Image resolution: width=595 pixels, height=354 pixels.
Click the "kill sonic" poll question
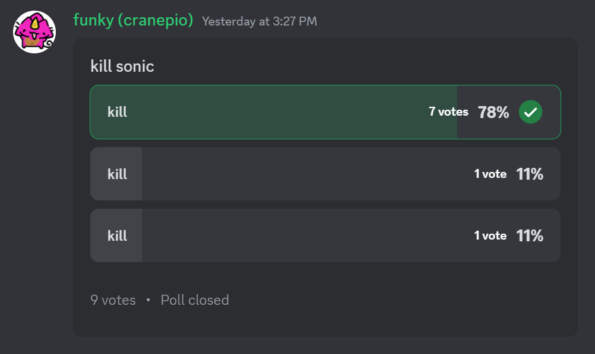coord(122,66)
